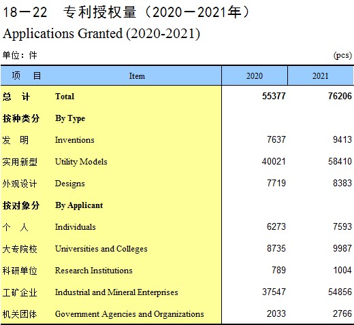Screen dimensions: 354x325
Task: Click Government Agencies 2020 value 2033
Action: [276, 313]
